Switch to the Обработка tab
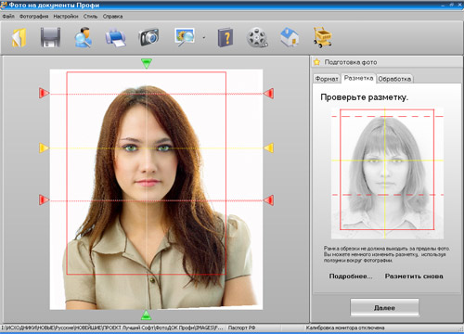 pos(394,79)
